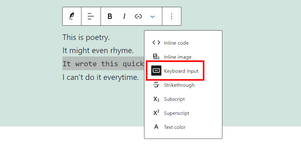The height and width of the screenshot is (147, 301).
Task: Toggle italic formatting
Action: click(x=124, y=16)
